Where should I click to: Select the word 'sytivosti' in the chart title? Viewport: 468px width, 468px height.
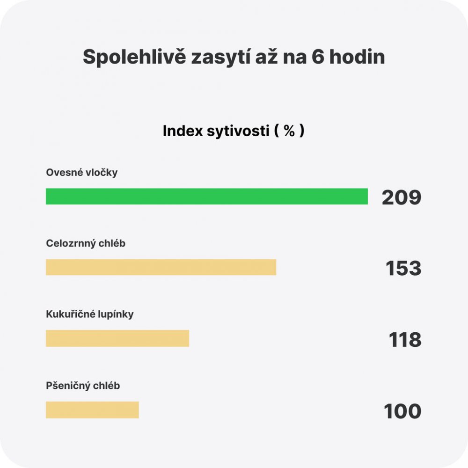click(x=238, y=132)
